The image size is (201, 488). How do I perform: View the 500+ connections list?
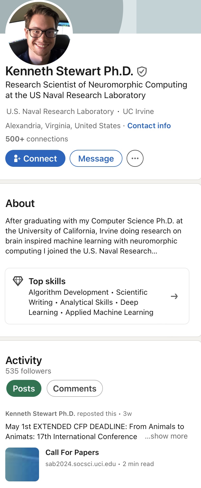coord(37,139)
